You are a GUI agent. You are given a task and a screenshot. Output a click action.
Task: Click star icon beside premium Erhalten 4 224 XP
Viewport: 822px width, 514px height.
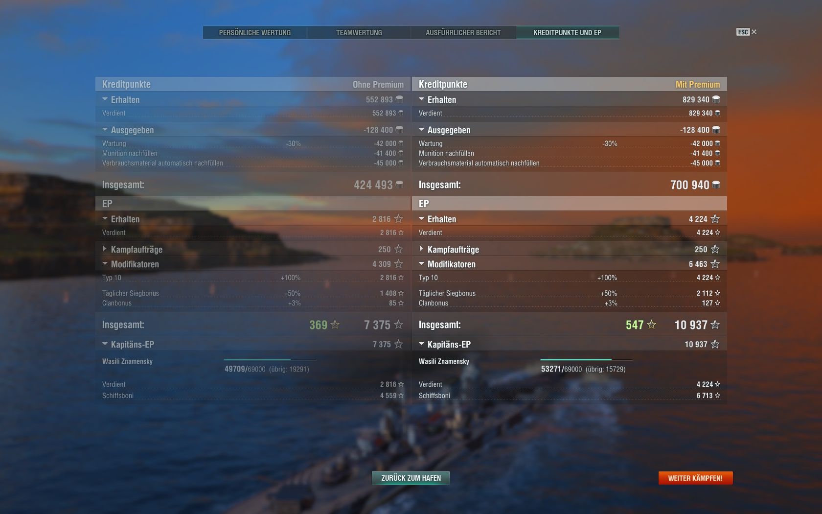click(715, 219)
